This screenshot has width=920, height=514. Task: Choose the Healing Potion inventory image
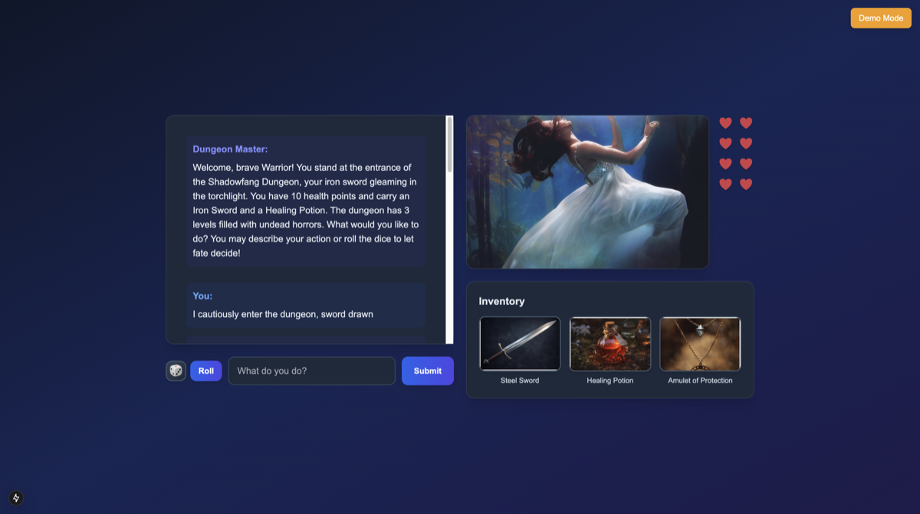610,344
